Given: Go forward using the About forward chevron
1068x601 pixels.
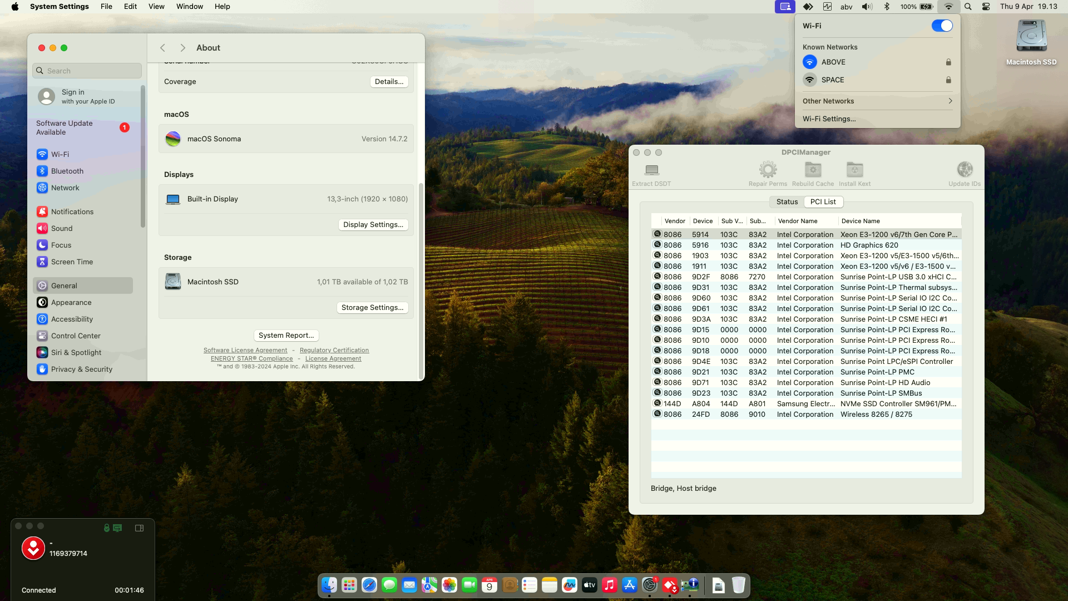Looking at the screenshot, I should (x=182, y=48).
